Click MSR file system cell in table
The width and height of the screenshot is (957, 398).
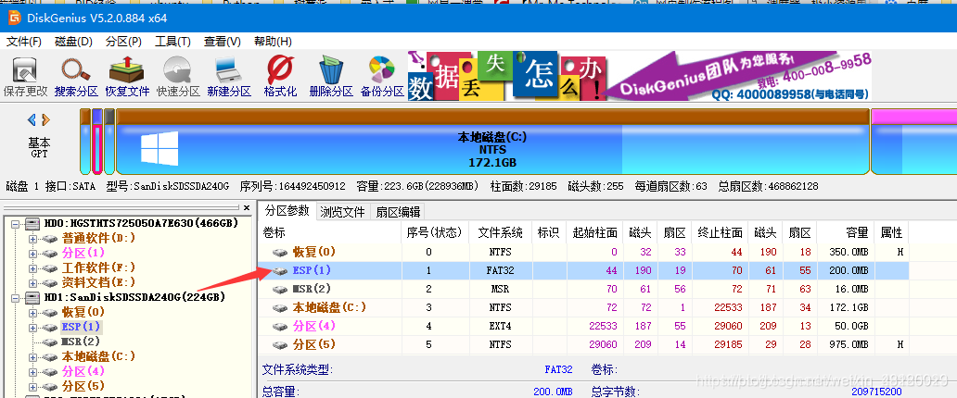(501, 289)
